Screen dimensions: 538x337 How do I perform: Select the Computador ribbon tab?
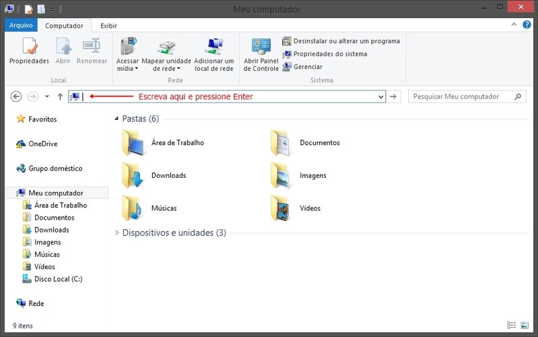coord(64,26)
